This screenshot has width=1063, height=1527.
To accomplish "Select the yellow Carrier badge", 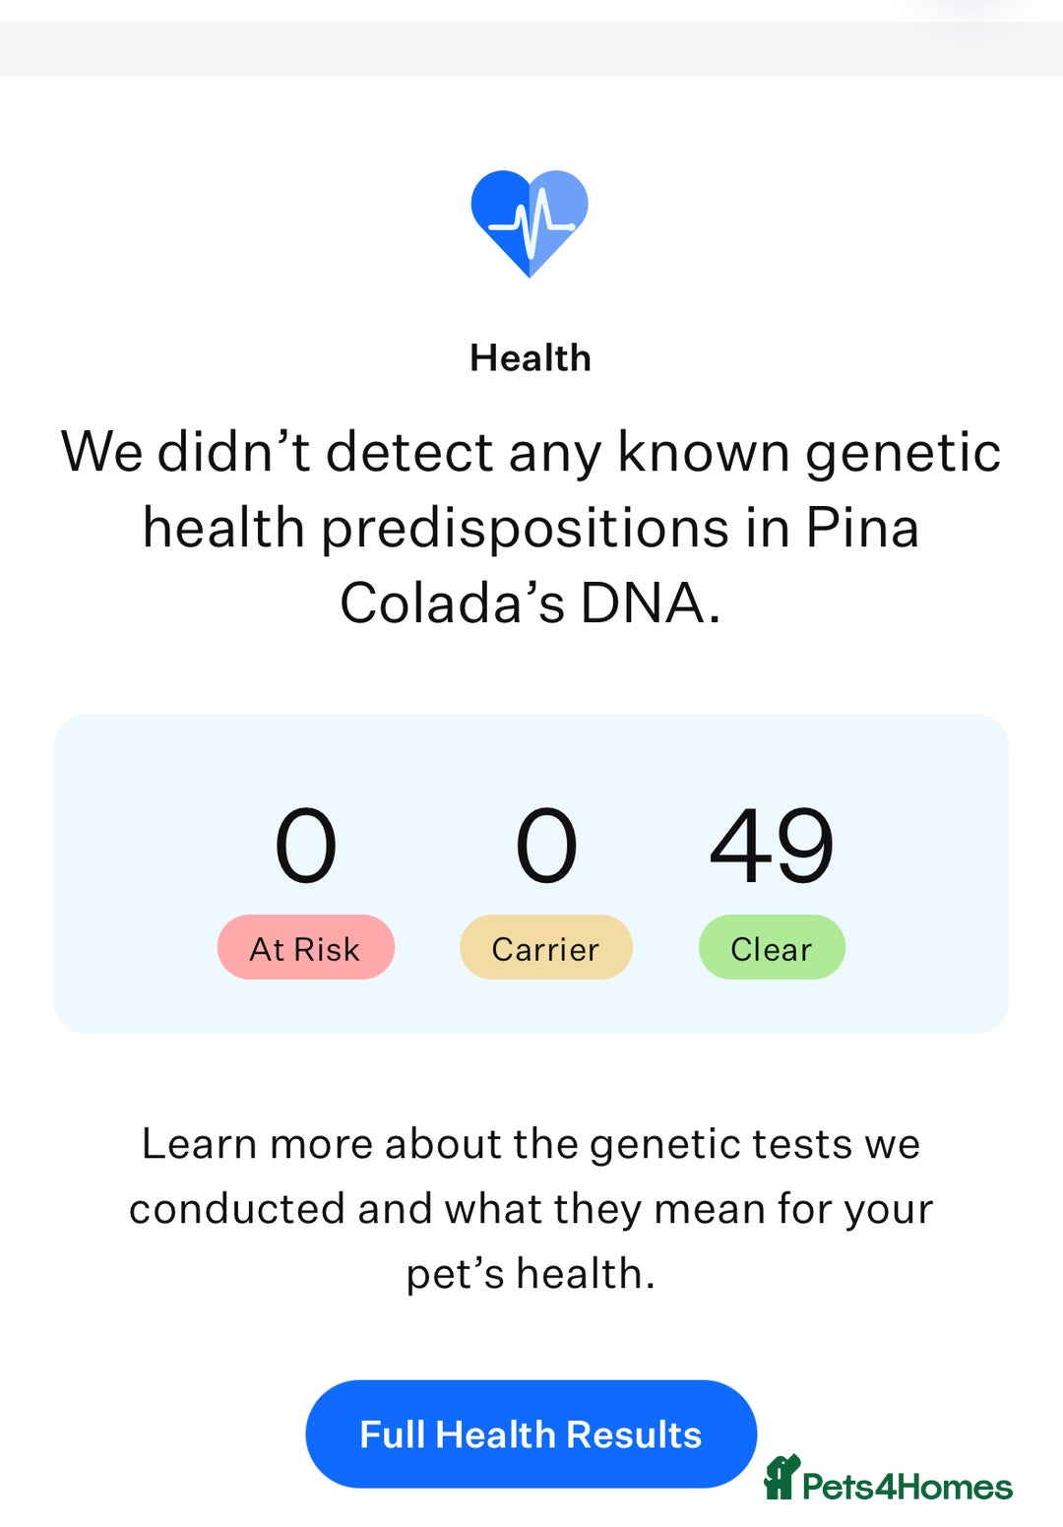I will coord(545,947).
